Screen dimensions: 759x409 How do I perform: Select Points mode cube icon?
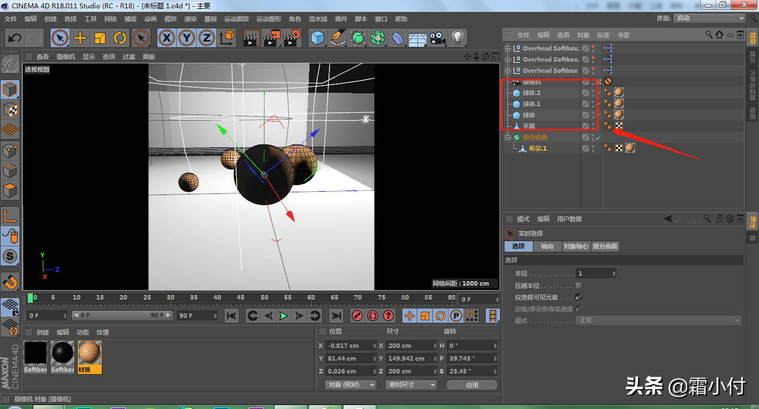pos(10,150)
